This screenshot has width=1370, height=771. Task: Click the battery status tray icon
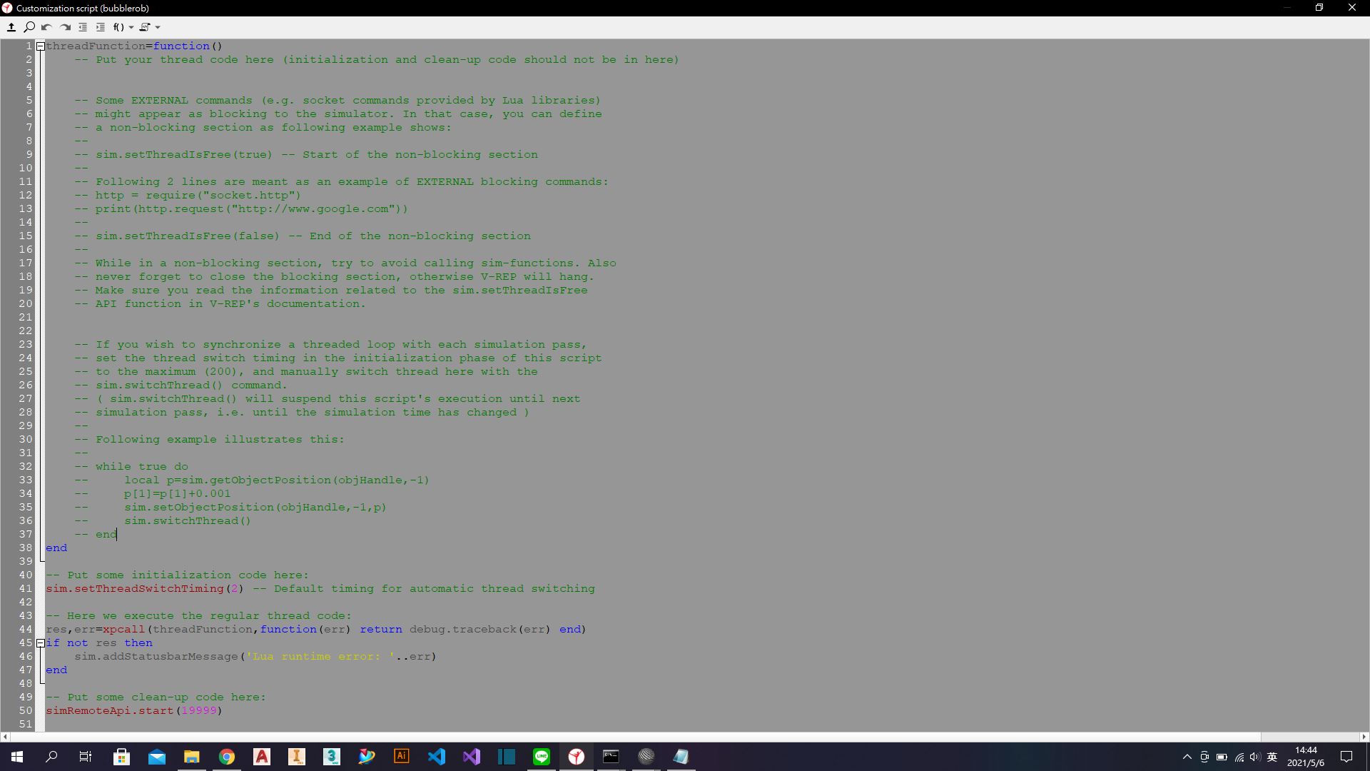(1222, 757)
